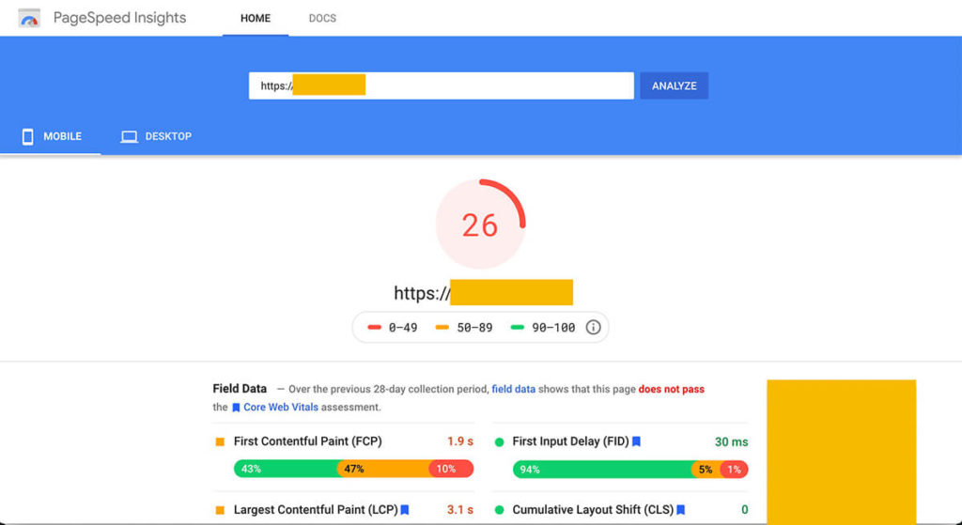Image resolution: width=962 pixels, height=525 pixels.
Task: Click the orange square marker beside FCP
Action: point(220,441)
